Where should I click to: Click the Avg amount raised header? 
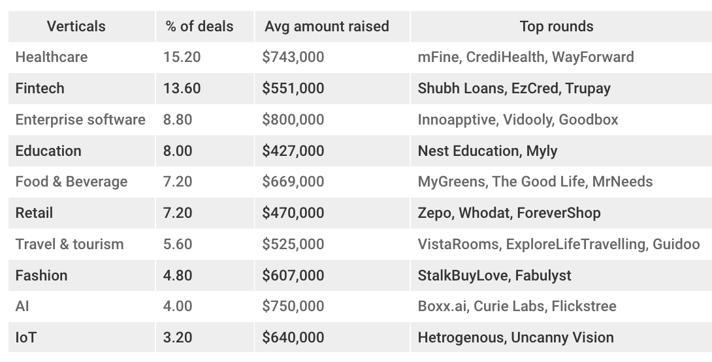click(x=327, y=27)
